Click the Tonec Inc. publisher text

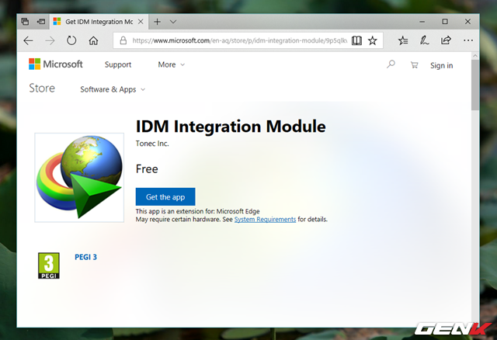click(152, 144)
